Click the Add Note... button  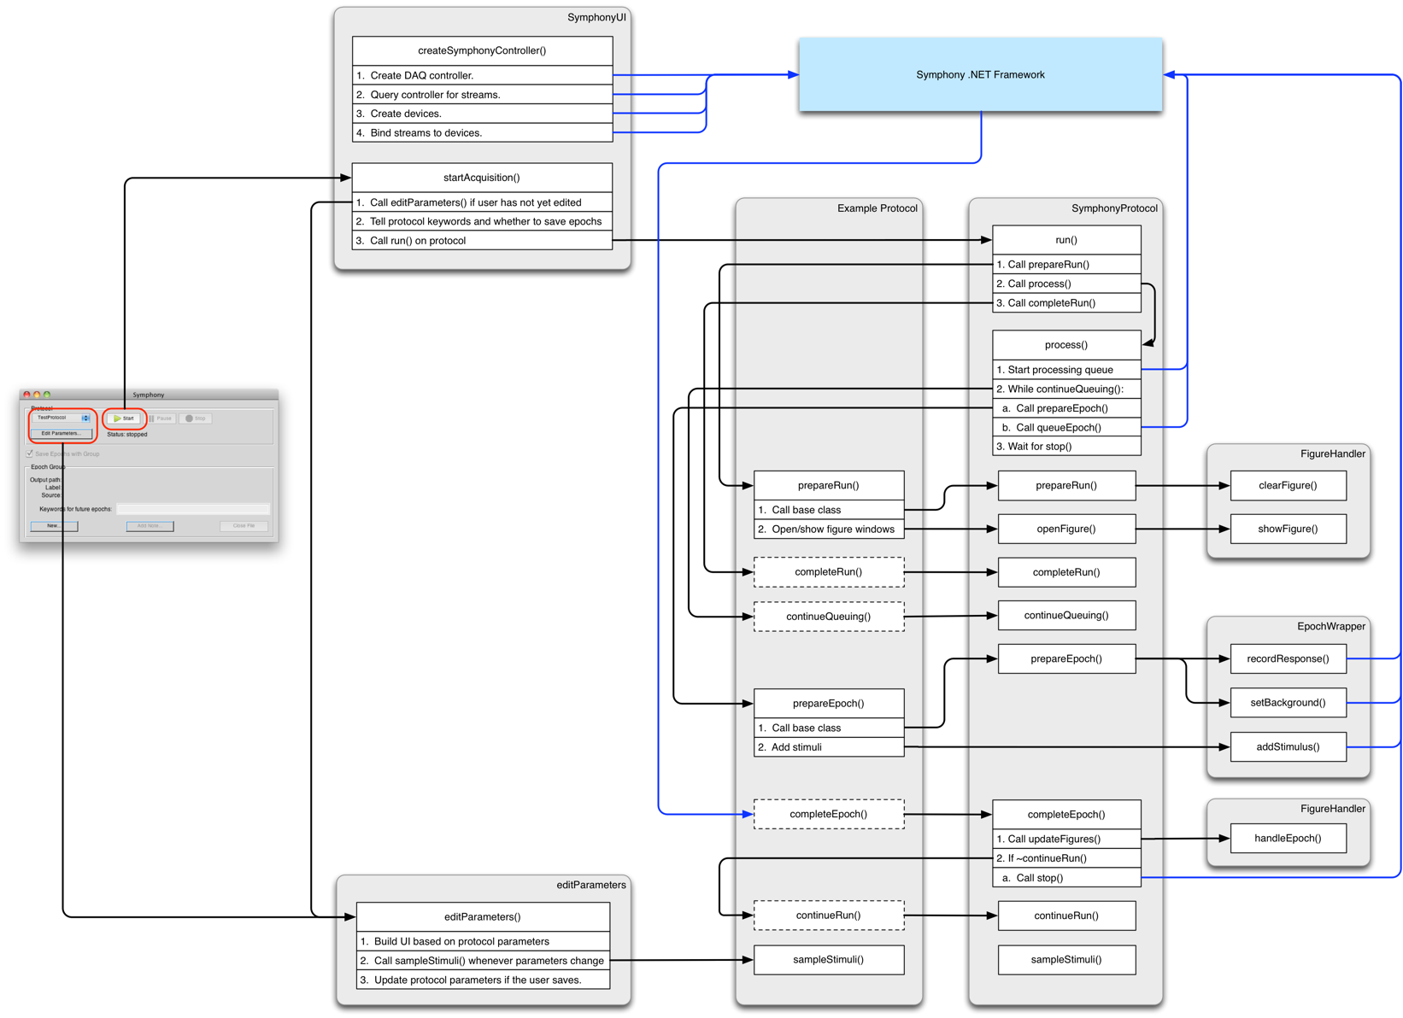click(x=150, y=526)
